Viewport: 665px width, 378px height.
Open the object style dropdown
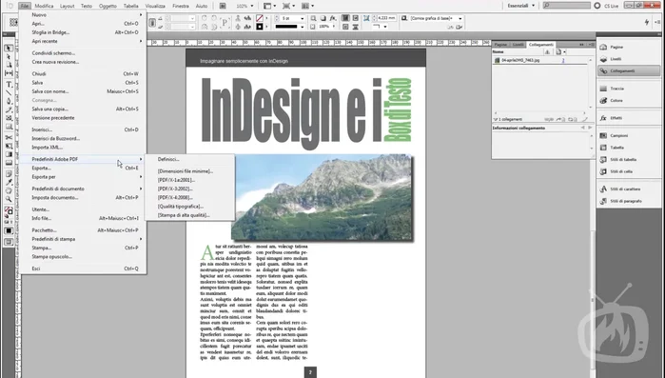pos(460,19)
